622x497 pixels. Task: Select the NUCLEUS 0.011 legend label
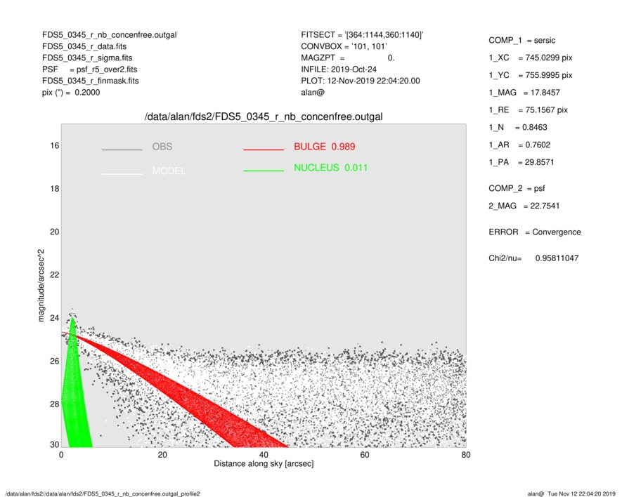330,168
